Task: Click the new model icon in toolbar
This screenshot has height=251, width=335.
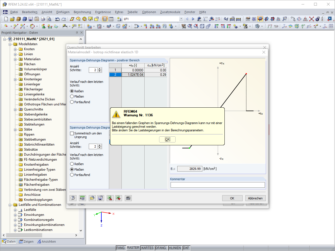Action: [6, 19]
